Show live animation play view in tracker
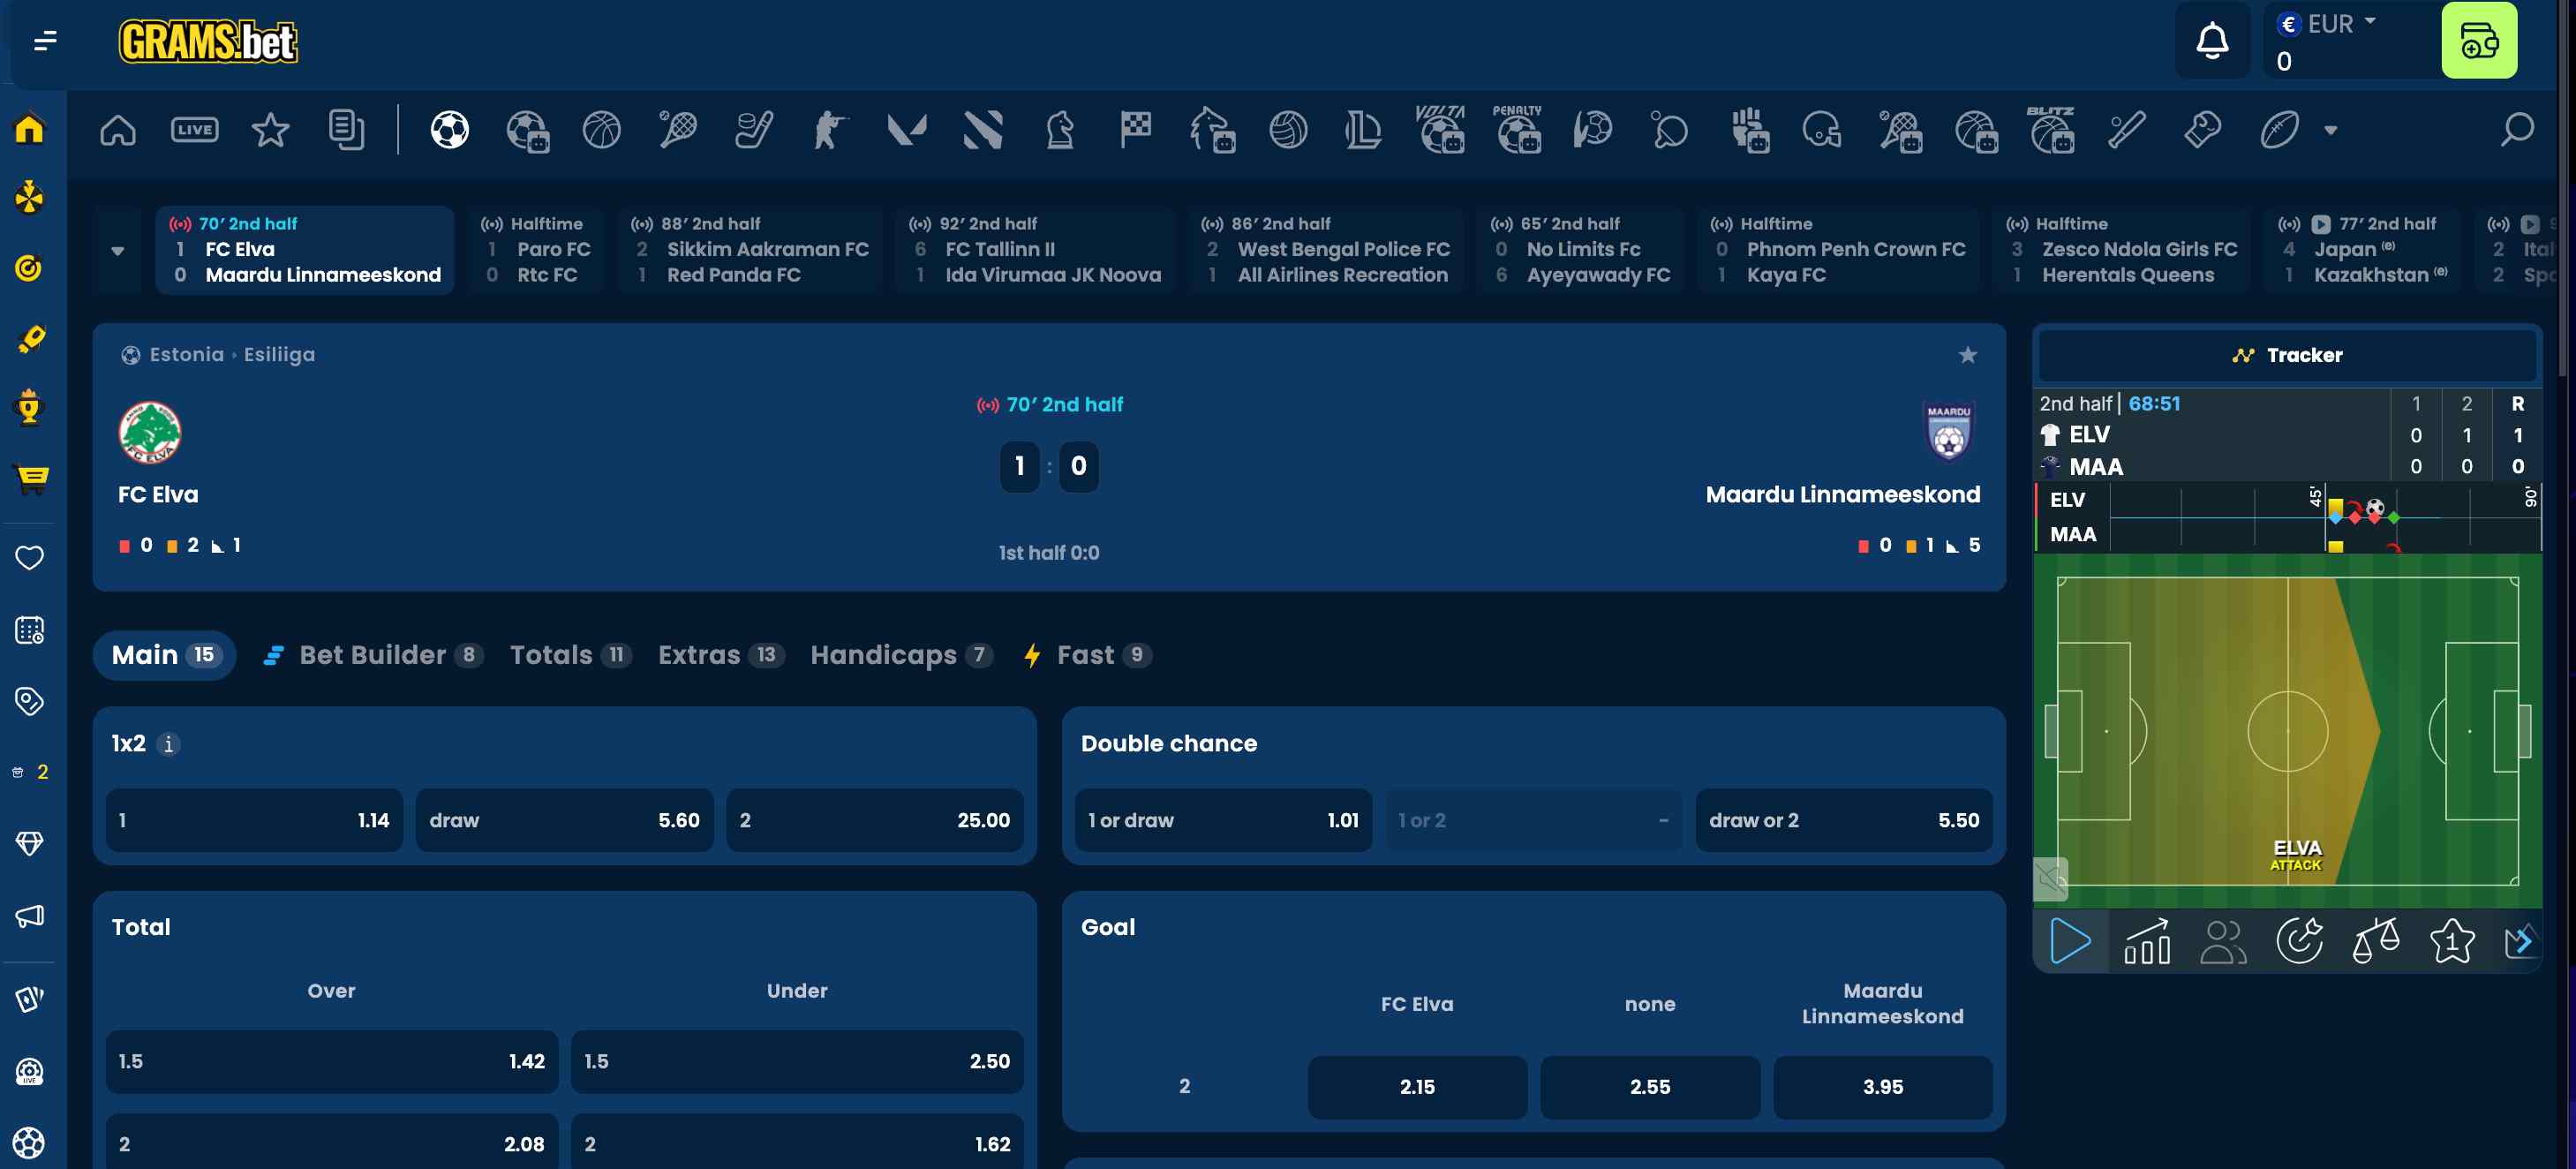Screen dimensions: 2576x1169 (2070, 941)
